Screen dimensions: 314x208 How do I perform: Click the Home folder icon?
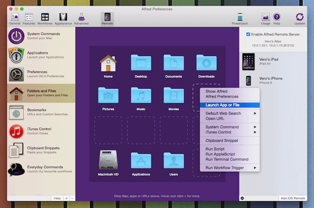(108, 63)
